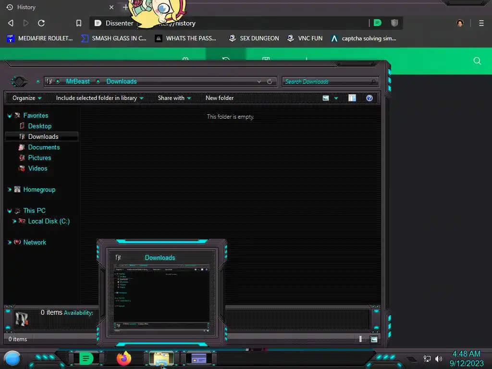Expand Local Disk (C:) node
The width and height of the screenshot is (492, 369).
tap(14, 221)
